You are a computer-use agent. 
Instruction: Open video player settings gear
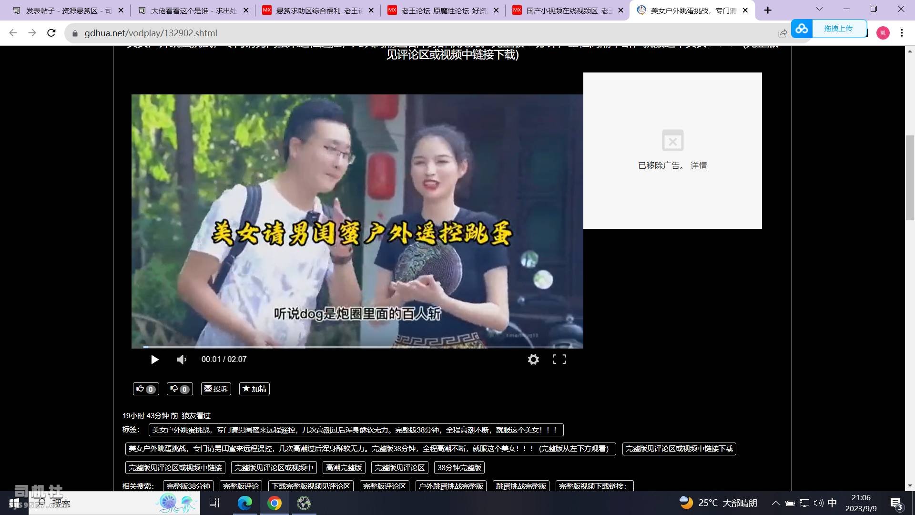point(533,360)
